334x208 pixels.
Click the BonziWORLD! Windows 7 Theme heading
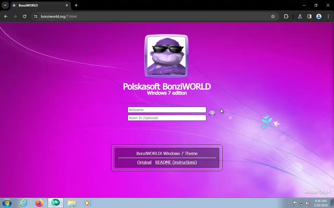point(167,153)
